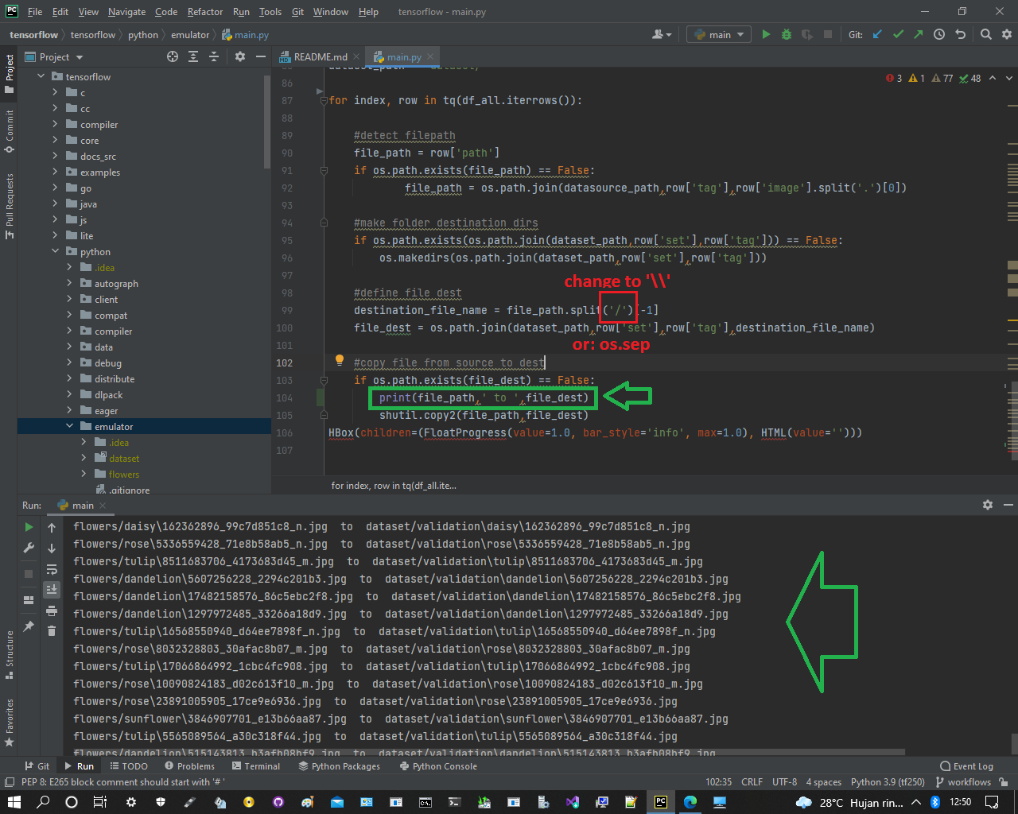Open the Project panel gear options
The height and width of the screenshot is (814, 1018).
[240, 56]
